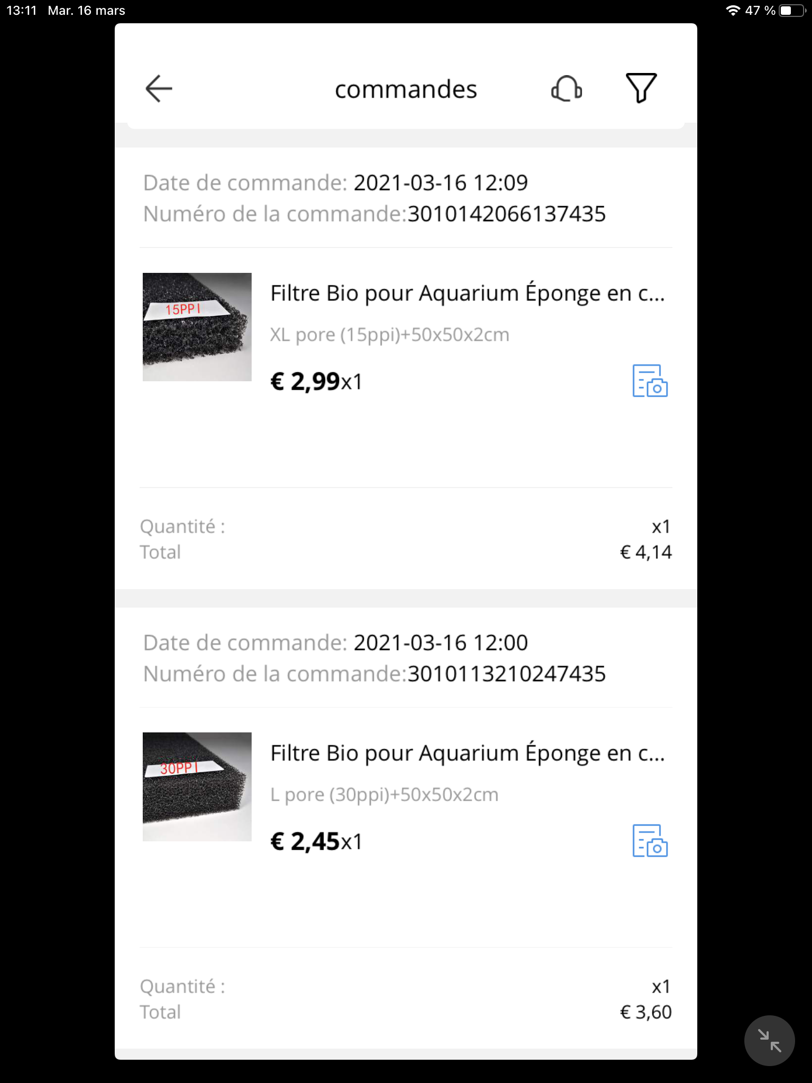This screenshot has height=1083, width=812.
Task: Tap the collapse arrows floating button
Action: [x=770, y=1041]
